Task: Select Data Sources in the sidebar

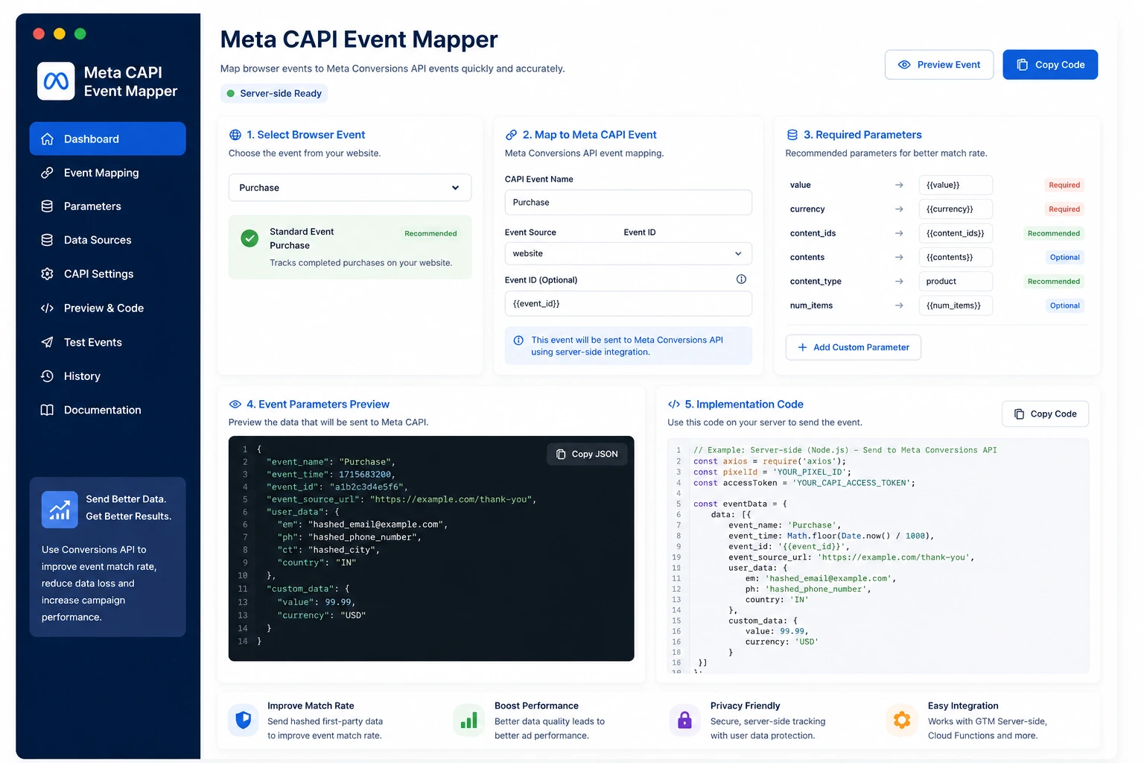Action: (107, 240)
